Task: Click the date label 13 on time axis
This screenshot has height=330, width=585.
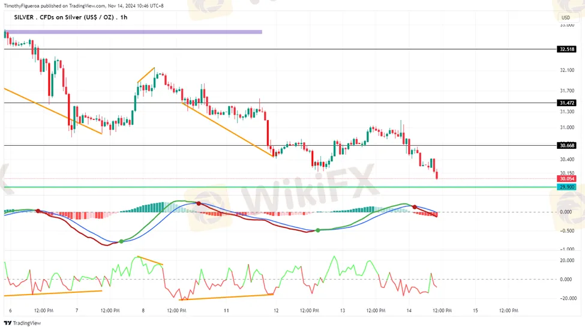Action: [343, 310]
